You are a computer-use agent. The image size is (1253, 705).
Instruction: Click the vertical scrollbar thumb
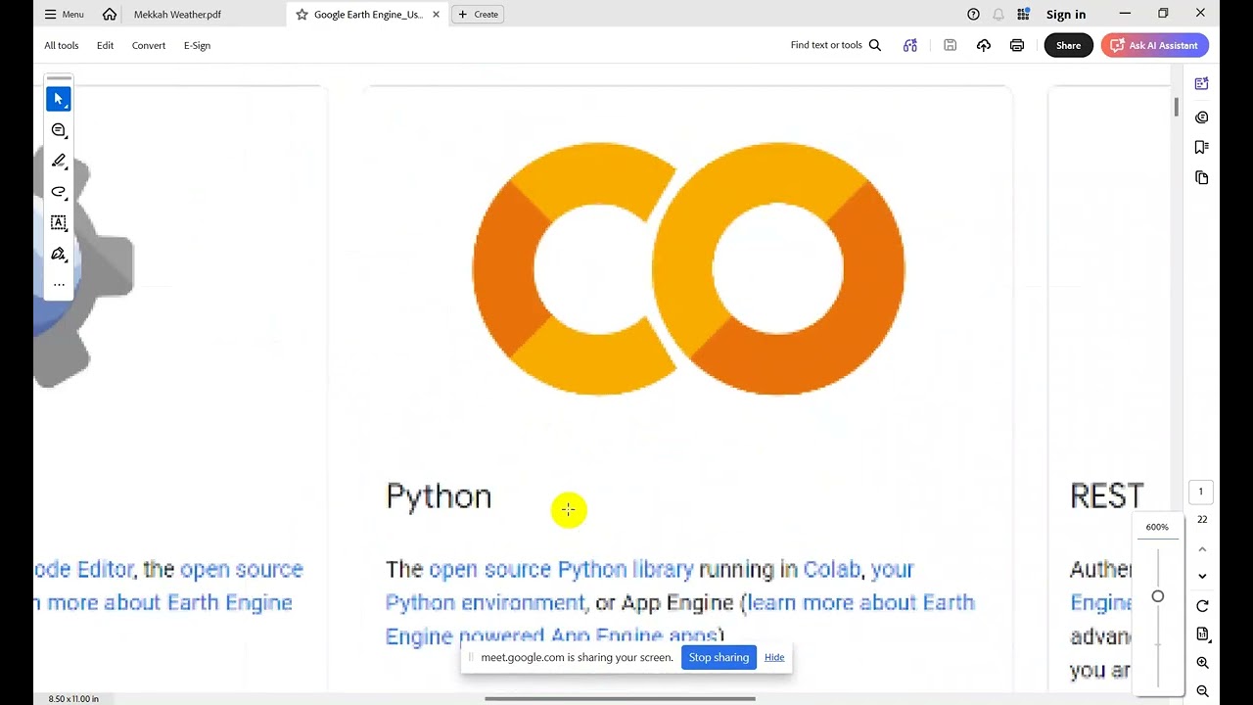coord(1176,107)
